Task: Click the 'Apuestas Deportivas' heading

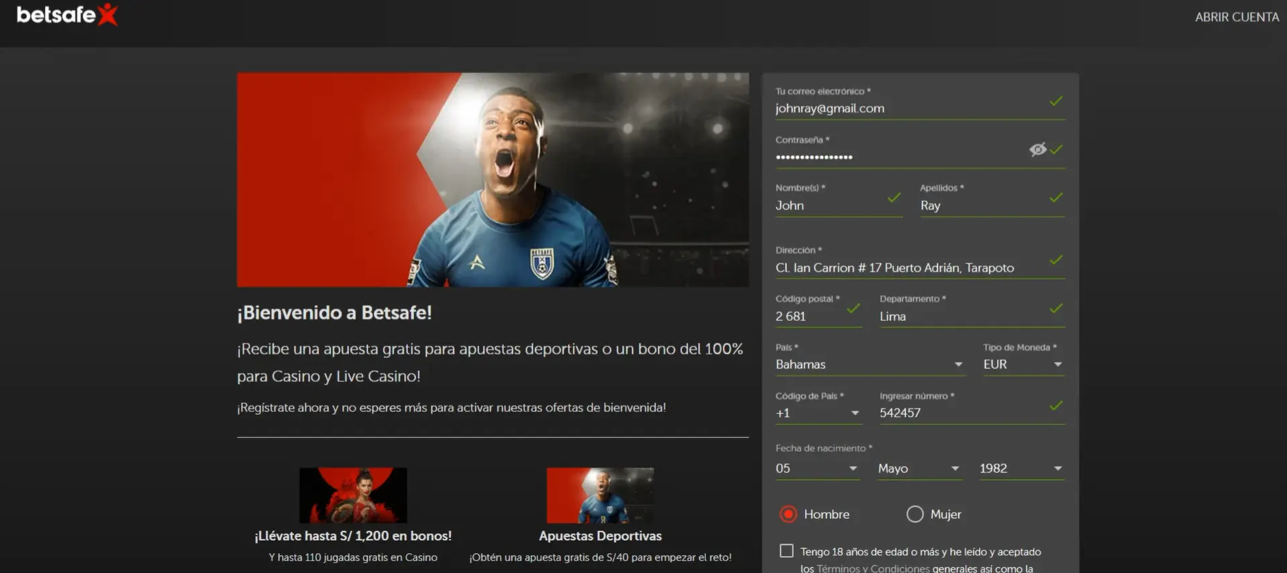Action: pos(601,536)
